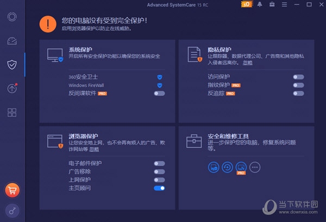This screenshot has width=326, height=222.
Task: Open the sale promotion badge icon
Action: [247, 4]
